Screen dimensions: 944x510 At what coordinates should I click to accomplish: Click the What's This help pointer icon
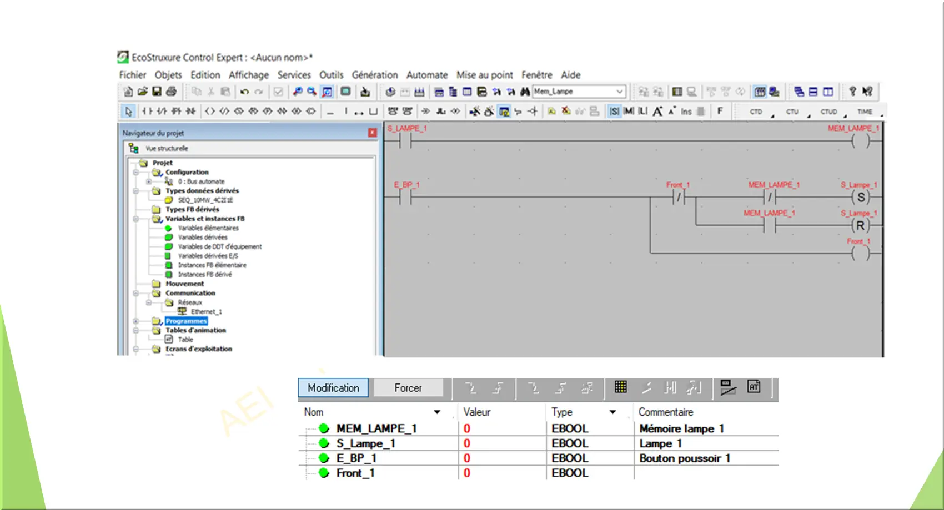click(x=867, y=92)
